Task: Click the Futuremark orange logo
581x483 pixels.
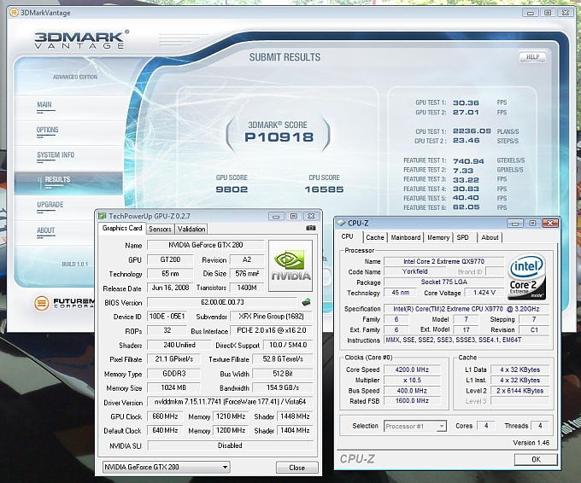Action: pos(42,303)
